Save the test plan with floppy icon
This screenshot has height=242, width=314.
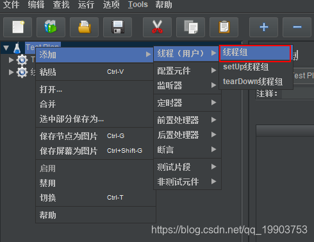tap(117, 27)
